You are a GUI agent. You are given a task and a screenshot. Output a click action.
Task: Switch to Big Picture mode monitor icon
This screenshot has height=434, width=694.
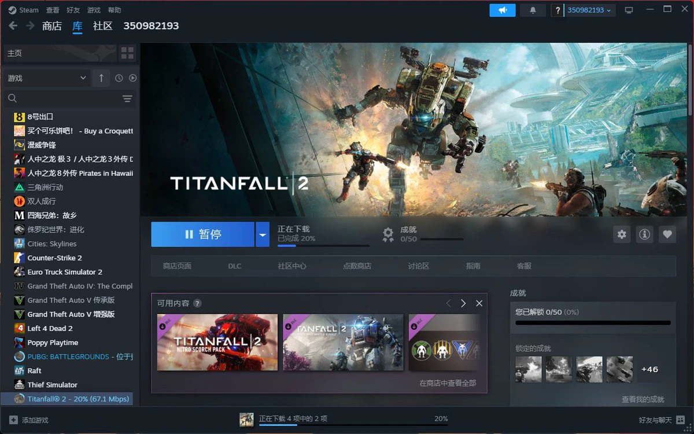[x=629, y=10]
